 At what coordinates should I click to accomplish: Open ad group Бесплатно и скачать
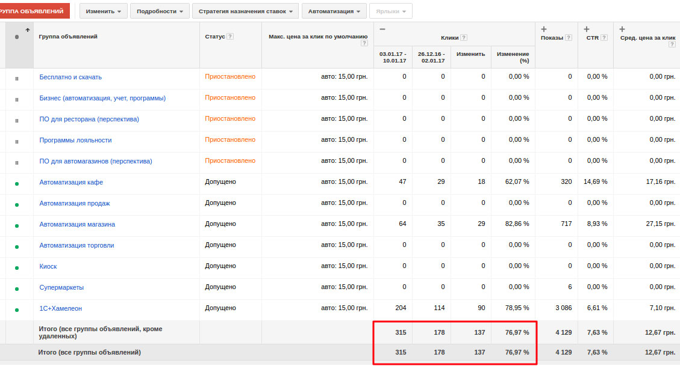(x=70, y=77)
